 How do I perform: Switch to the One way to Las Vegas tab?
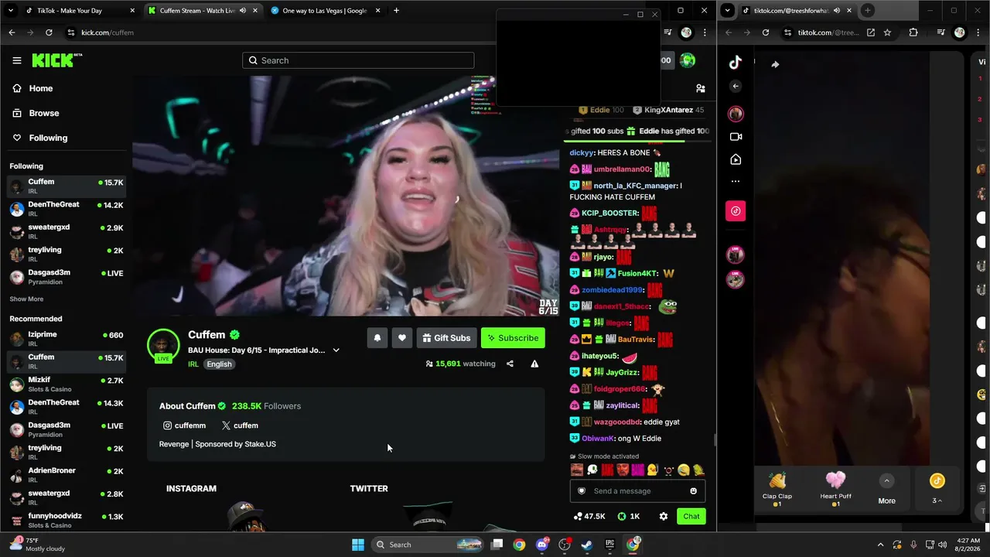coord(325,11)
